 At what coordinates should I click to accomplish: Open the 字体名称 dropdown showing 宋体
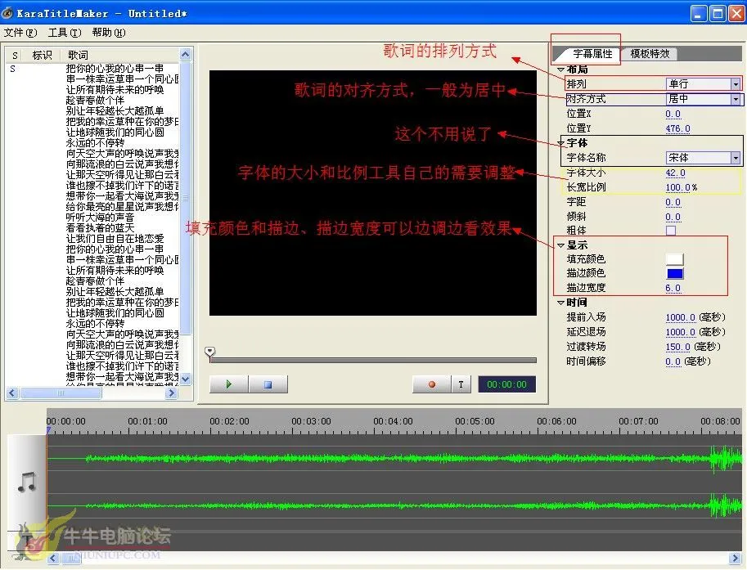point(735,158)
